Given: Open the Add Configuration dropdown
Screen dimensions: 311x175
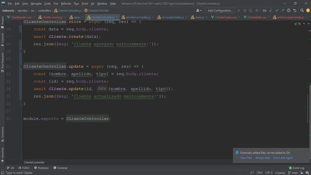Looking at the screenshot, I should click(x=220, y=11).
